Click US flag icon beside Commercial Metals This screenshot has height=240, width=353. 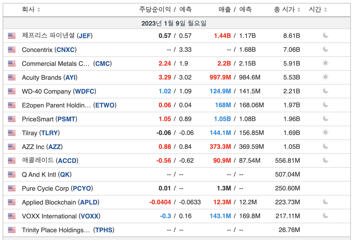12,63
